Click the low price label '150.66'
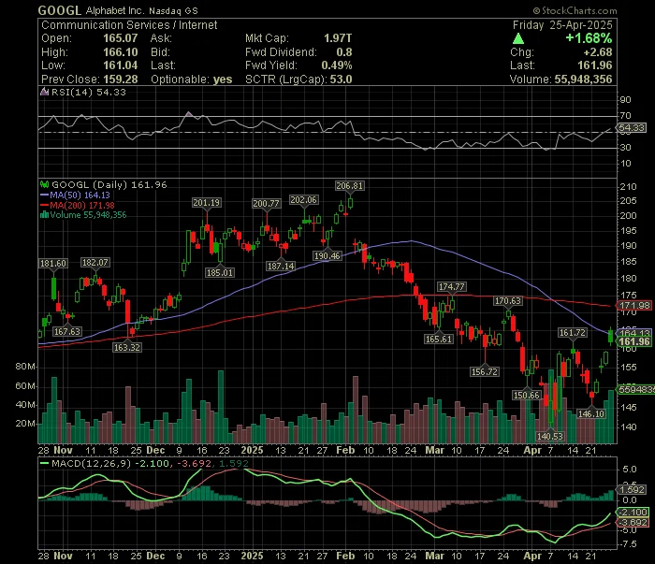Viewport: 655px width, 564px height. click(526, 395)
